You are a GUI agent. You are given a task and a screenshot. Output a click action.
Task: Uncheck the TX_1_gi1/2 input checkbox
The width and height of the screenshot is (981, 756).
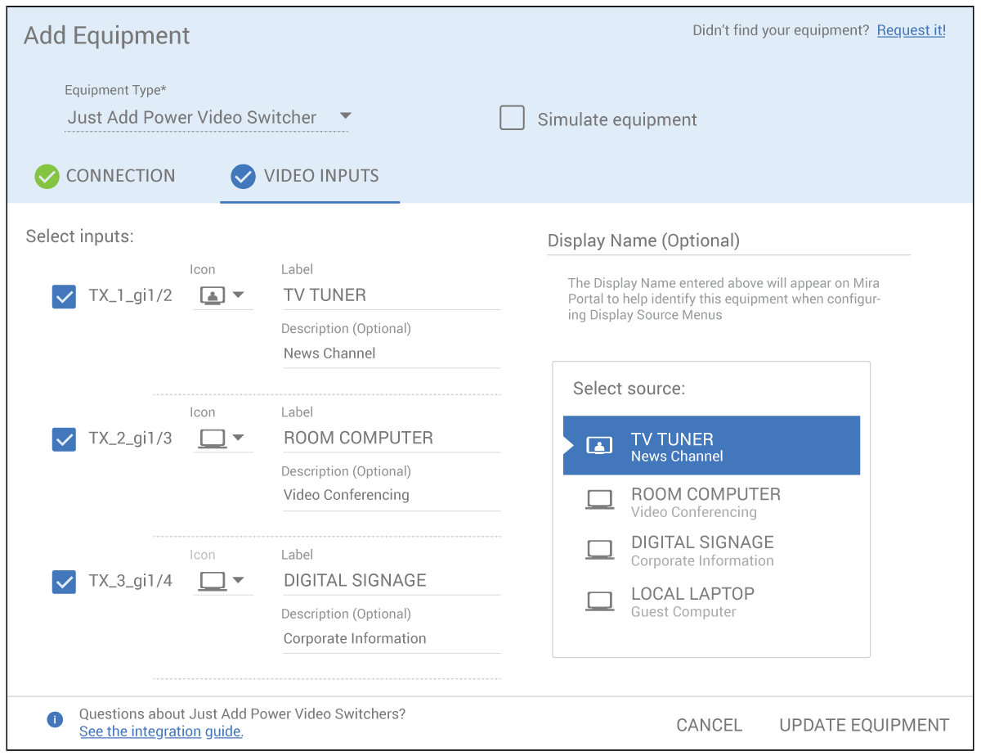coord(64,296)
